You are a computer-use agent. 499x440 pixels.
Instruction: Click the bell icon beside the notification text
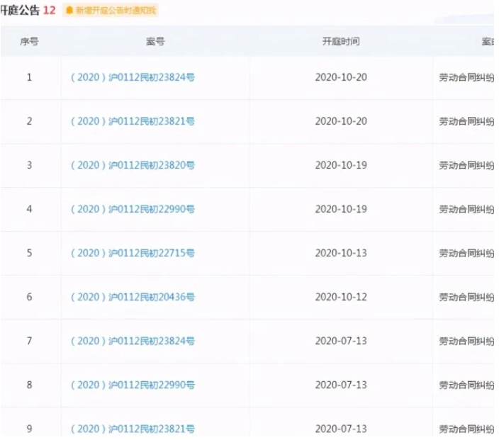coord(69,11)
